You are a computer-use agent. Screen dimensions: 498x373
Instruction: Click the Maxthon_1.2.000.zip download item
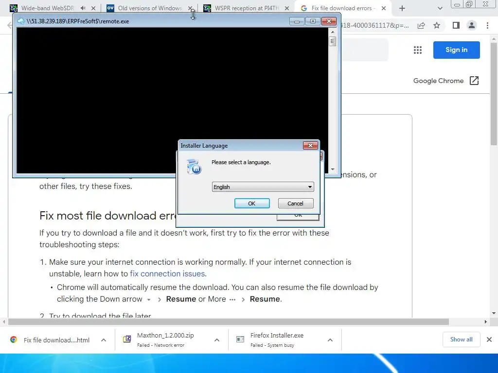[165, 339]
